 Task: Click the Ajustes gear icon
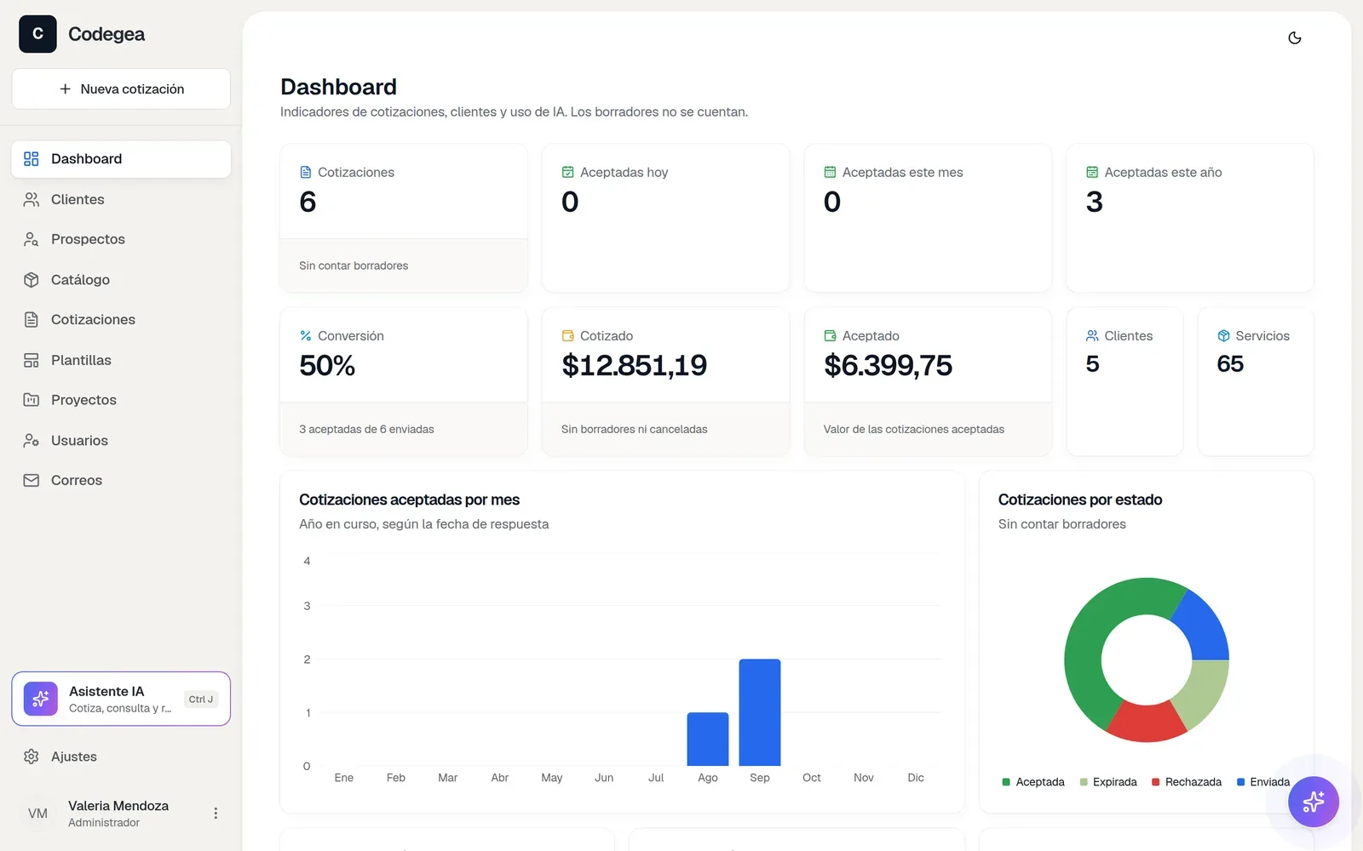point(32,757)
